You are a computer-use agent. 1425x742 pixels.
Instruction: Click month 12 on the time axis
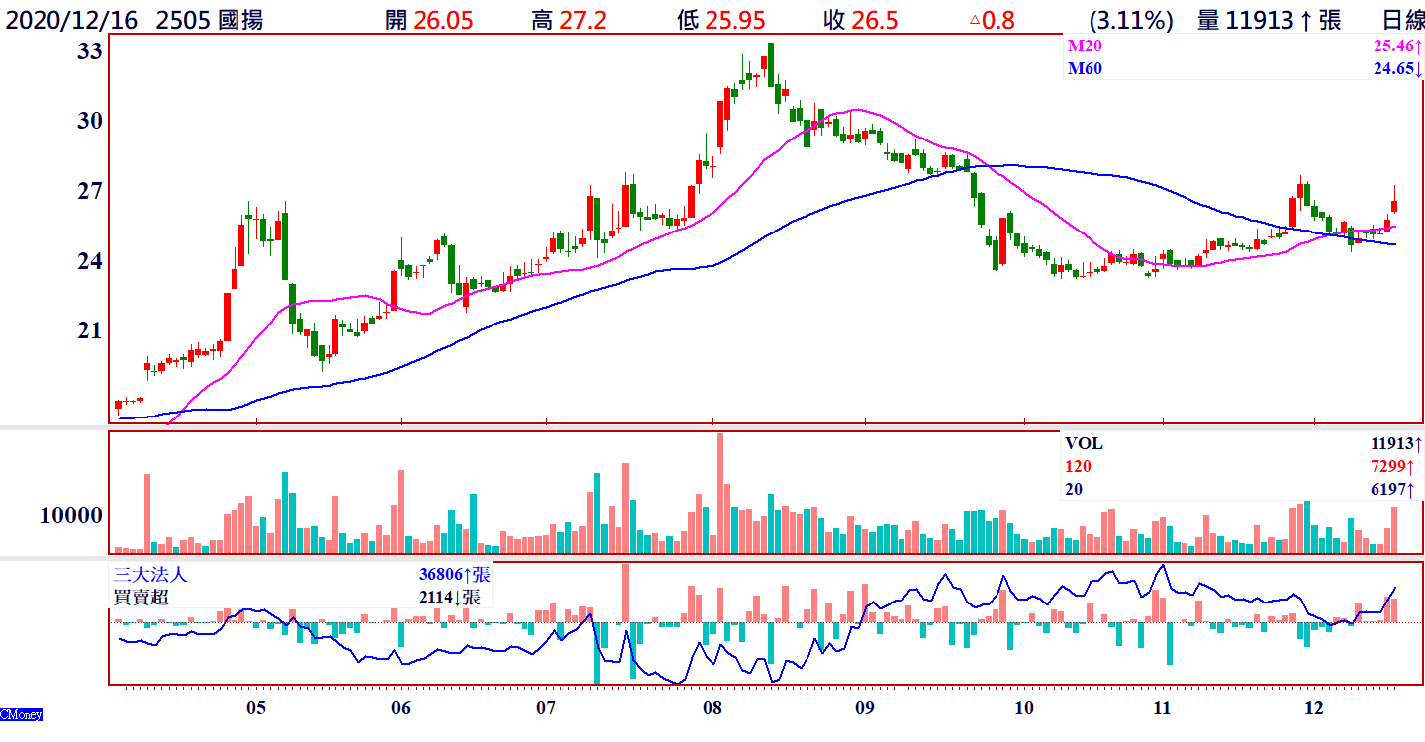[1314, 708]
